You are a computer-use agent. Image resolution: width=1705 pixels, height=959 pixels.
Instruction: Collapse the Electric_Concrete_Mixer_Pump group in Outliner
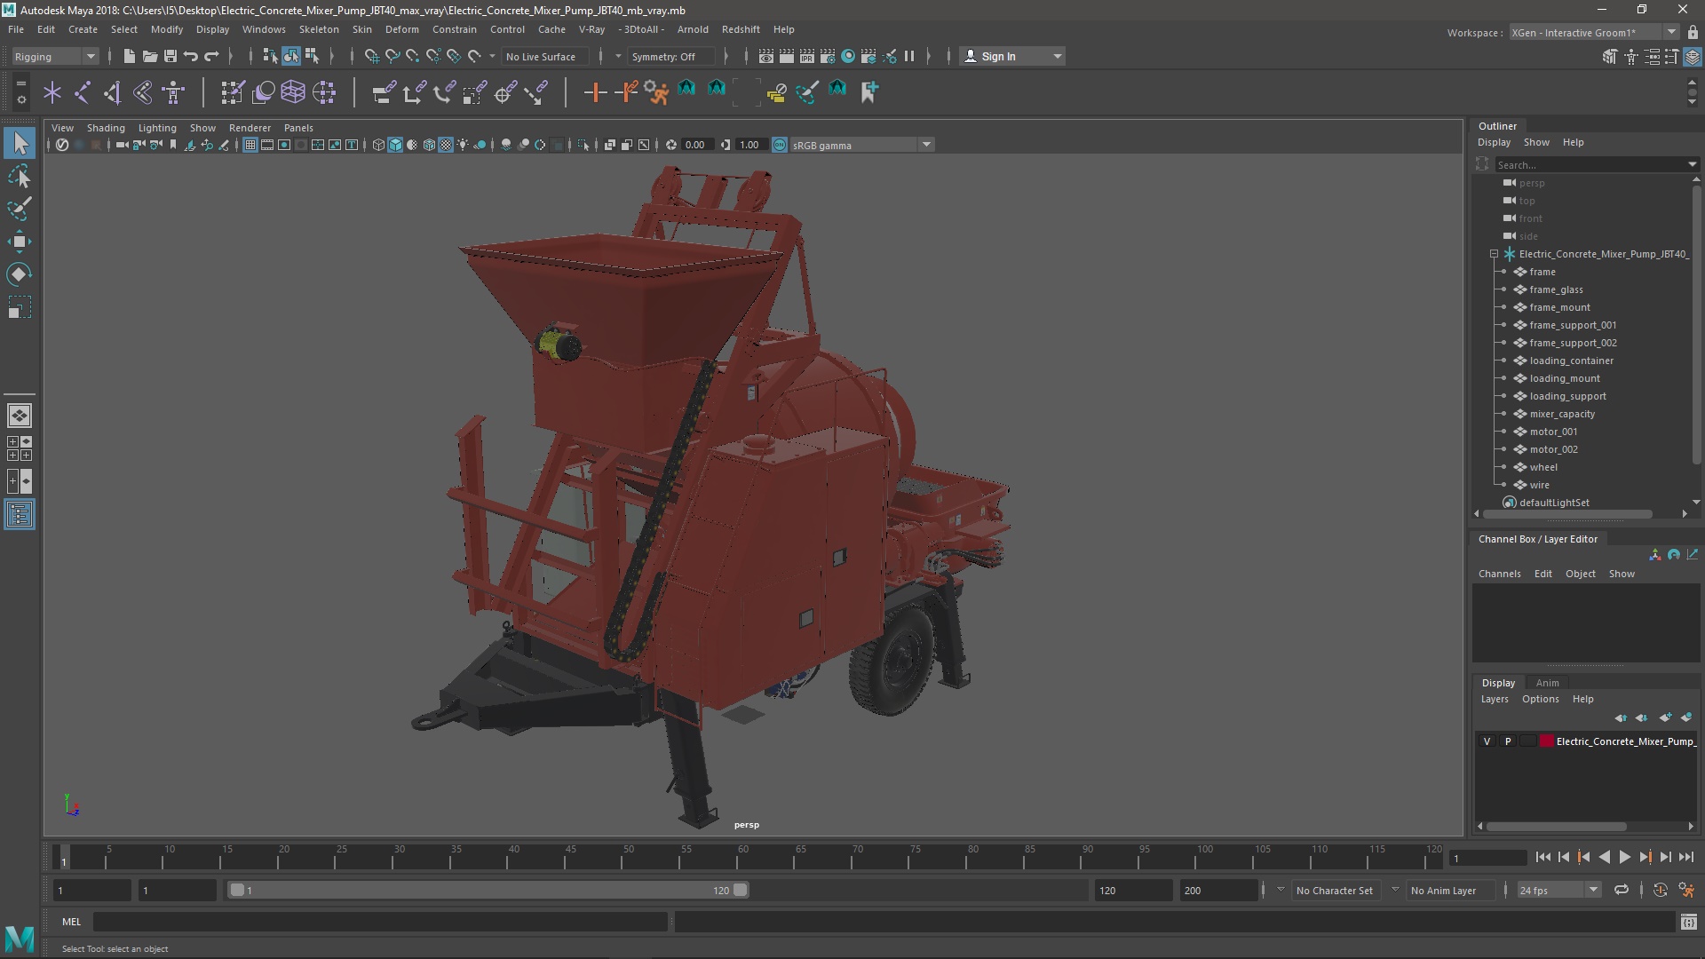point(1494,254)
